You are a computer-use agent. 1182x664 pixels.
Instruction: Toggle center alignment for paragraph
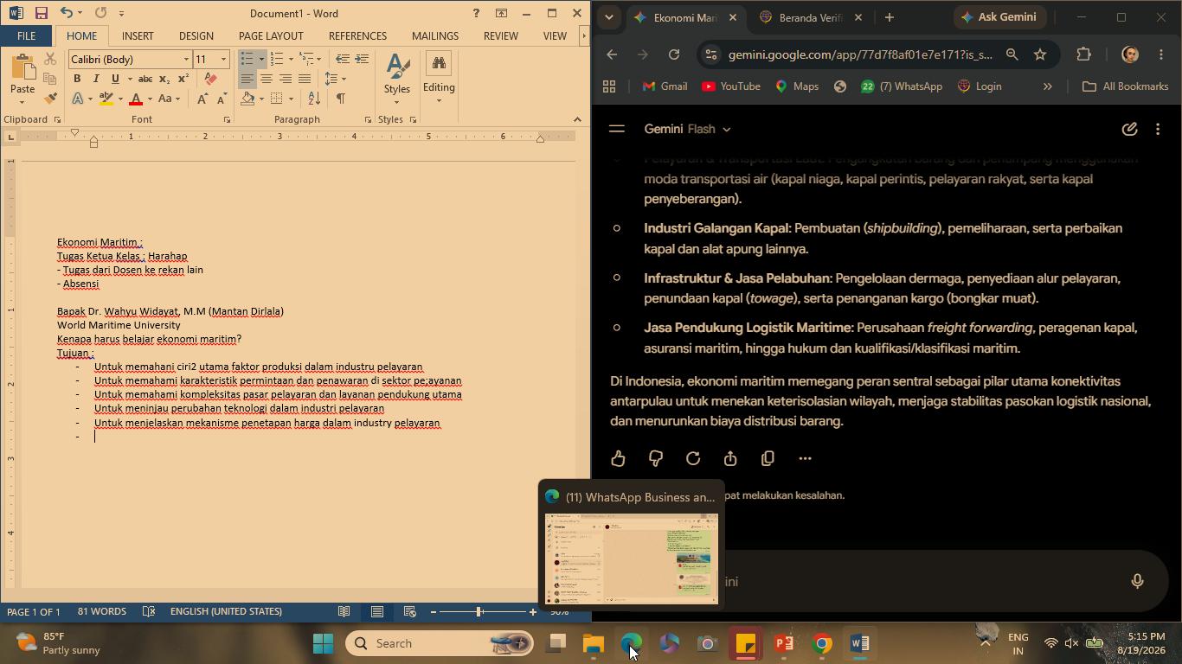tap(267, 79)
